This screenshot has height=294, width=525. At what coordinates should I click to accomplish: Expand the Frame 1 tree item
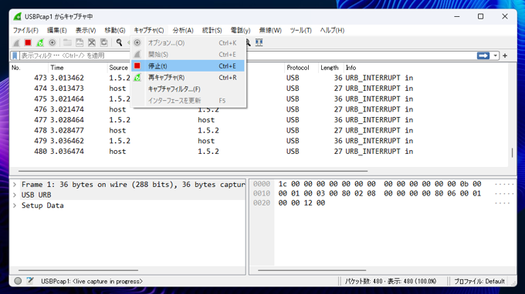click(x=15, y=185)
